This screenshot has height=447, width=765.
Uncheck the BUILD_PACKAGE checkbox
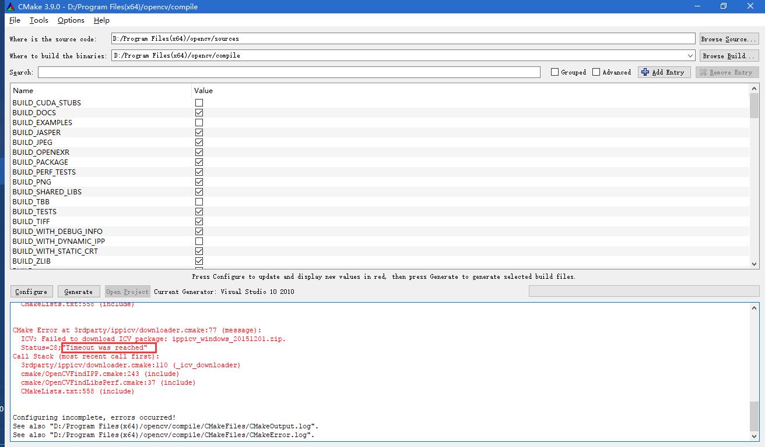coord(199,162)
